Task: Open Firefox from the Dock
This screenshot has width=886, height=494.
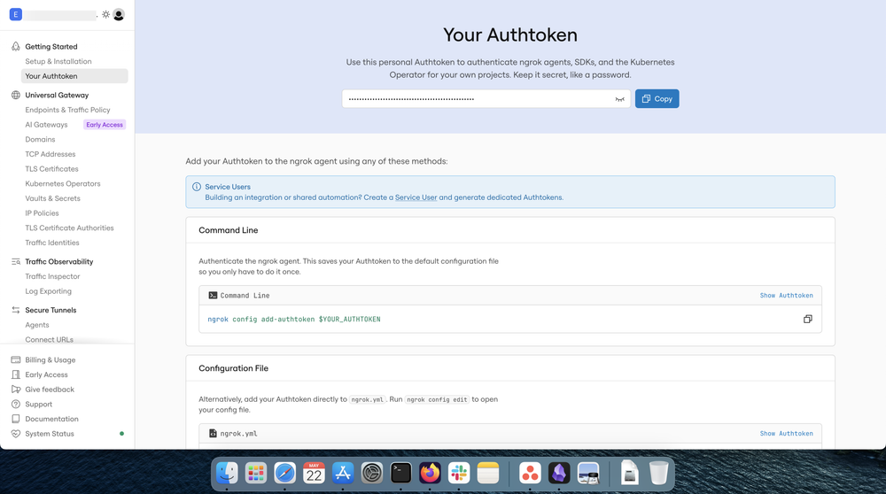Action: 430,473
